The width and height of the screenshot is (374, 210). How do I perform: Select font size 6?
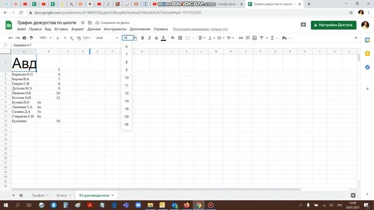click(126, 47)
